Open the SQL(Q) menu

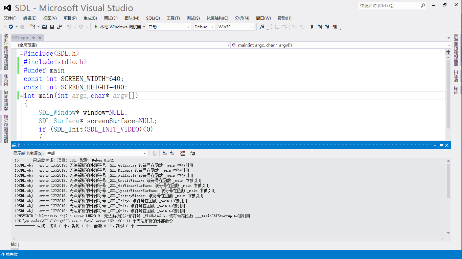click(153, 18)
